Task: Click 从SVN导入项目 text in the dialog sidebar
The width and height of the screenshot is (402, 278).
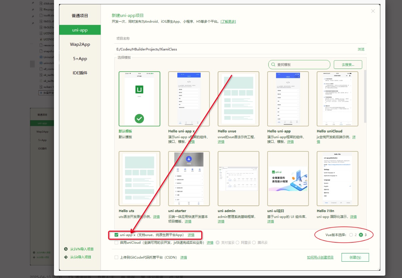Action: (x=82, y=249)
